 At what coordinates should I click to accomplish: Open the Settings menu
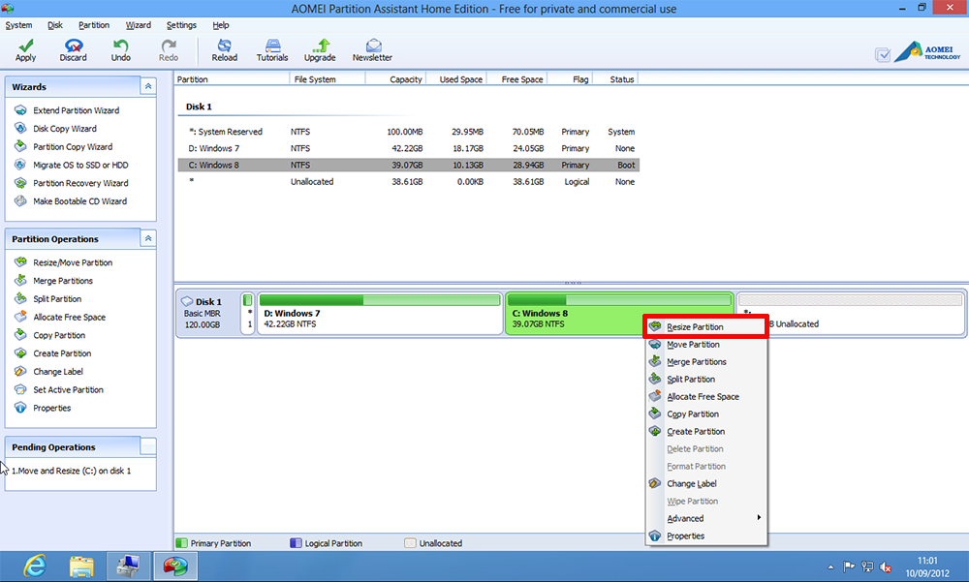(181, 25)
